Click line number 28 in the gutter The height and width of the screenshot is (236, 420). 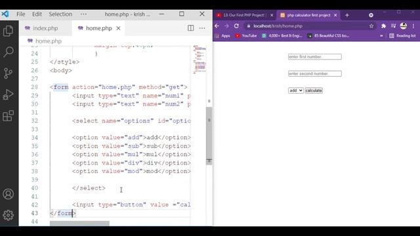[35, 87]
